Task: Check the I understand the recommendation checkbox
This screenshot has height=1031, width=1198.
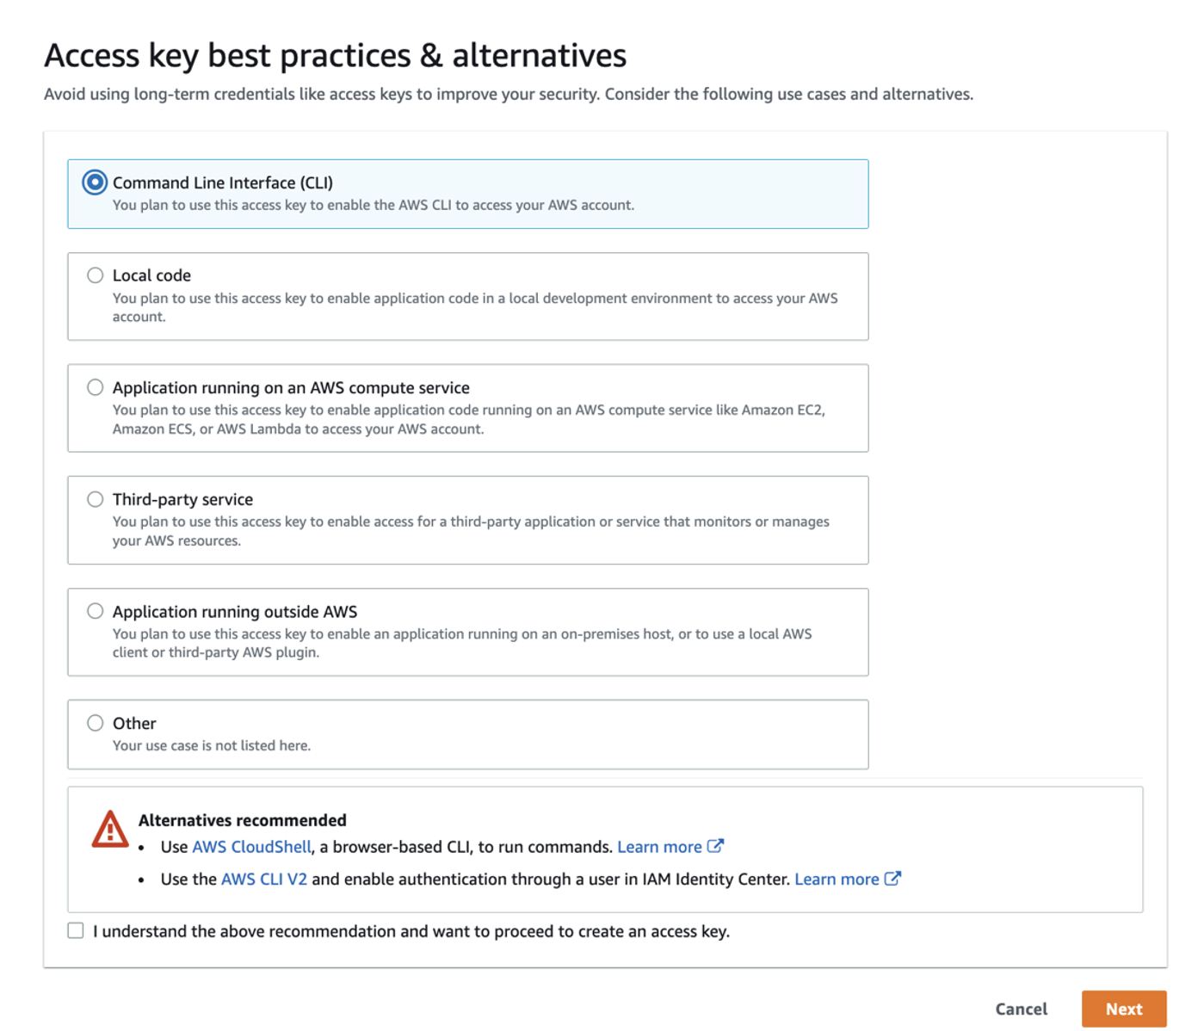Action: coord(76,930)
